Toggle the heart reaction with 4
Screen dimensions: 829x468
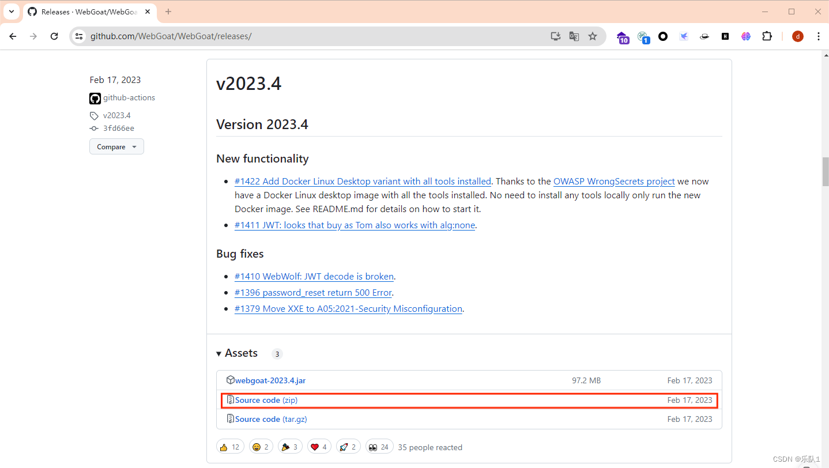319,447
